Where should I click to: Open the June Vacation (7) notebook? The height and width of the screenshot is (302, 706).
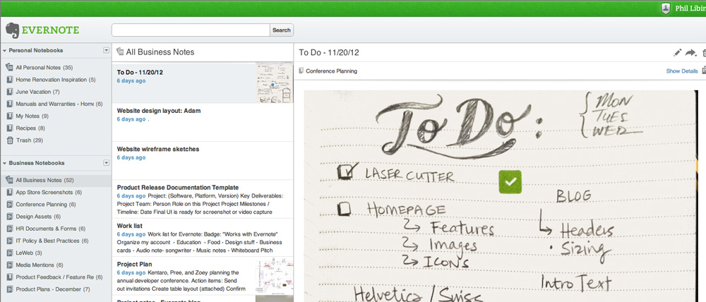pos(38,92)
